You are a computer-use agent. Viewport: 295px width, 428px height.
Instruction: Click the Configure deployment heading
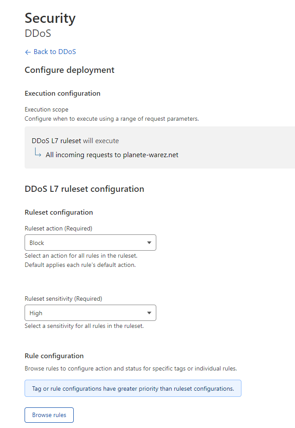69,70
